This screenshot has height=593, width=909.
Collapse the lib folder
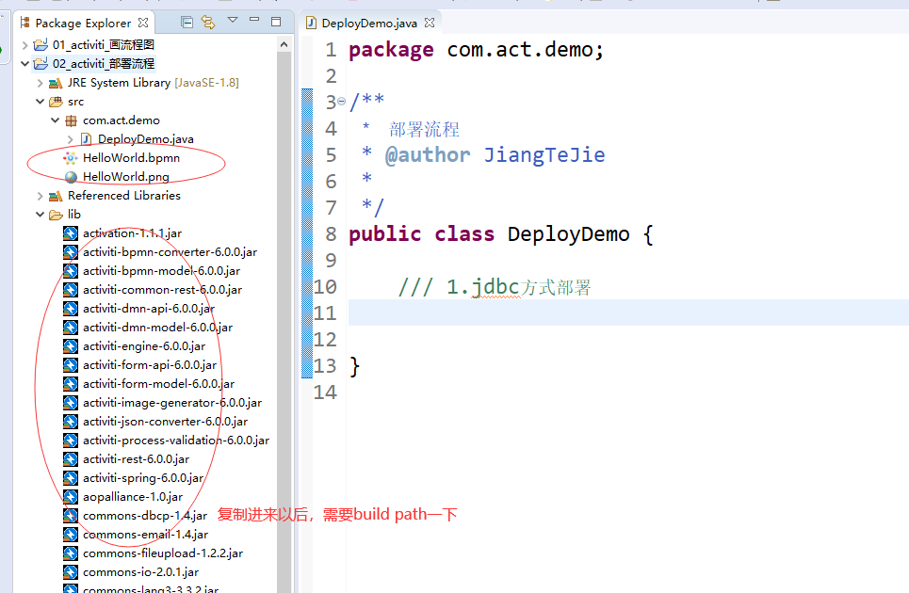click(x=40, y=215)
